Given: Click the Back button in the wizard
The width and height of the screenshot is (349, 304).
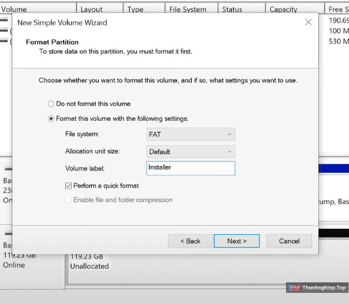Looking at the screenshot, I should (x=190, y=241).
